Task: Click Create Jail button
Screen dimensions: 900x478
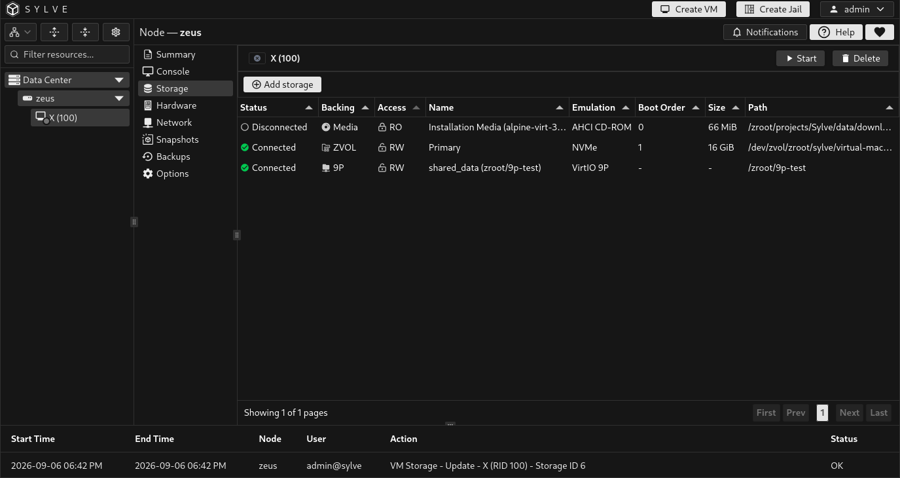Action: tap(773, 9)
